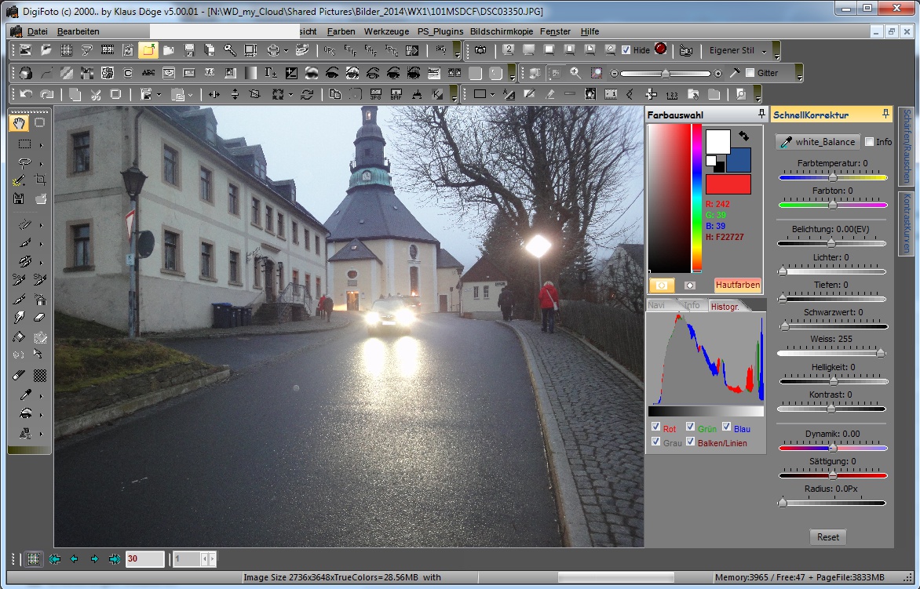Click the Print toolbar icon
This screenshot has height=589, width=920.
273,50
